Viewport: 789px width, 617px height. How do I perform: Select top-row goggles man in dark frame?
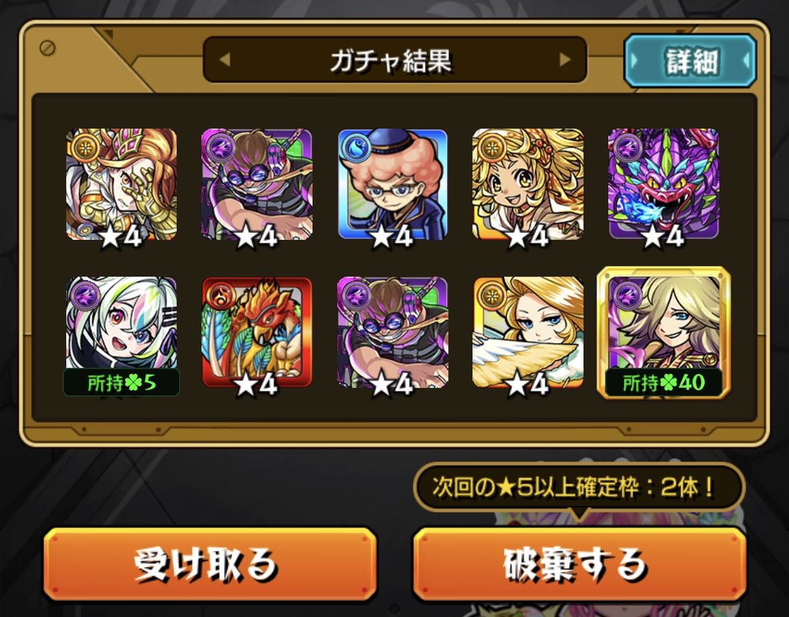click(x=256, y=184)
